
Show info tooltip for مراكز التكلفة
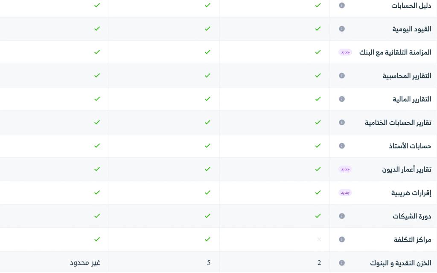tap(342, 240)
